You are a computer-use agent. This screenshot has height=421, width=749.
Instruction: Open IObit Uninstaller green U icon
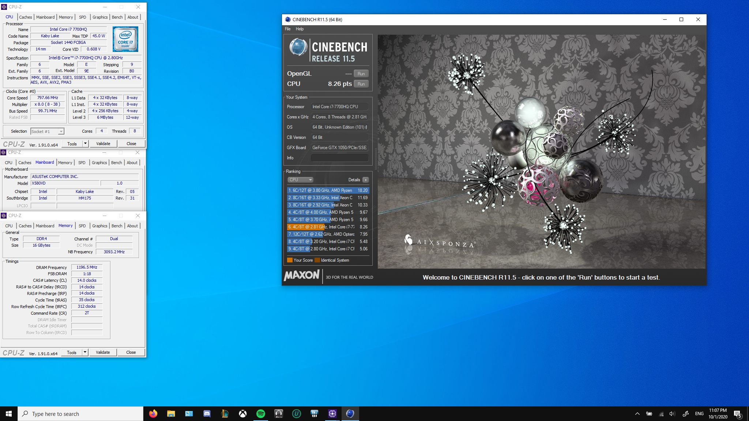pyautogui.click(x=296, y=414)
